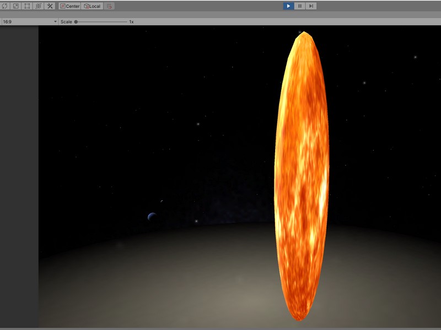Select the Rect transform tool
The image size is (441, 330).
coord(26,6)
